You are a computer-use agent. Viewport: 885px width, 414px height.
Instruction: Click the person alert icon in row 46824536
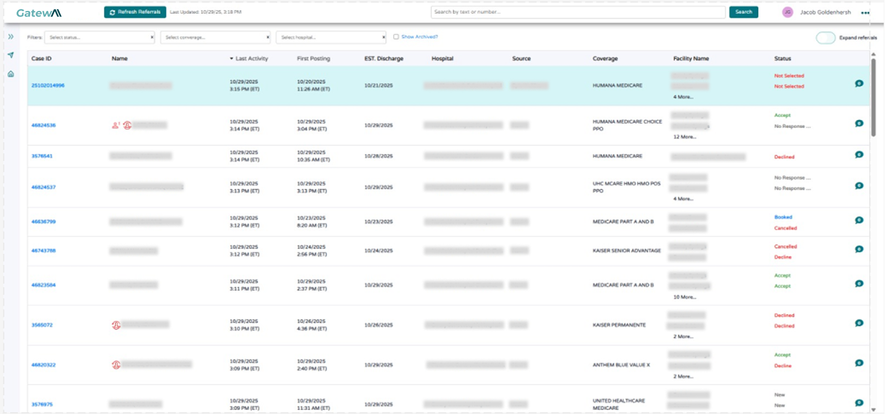116,125
